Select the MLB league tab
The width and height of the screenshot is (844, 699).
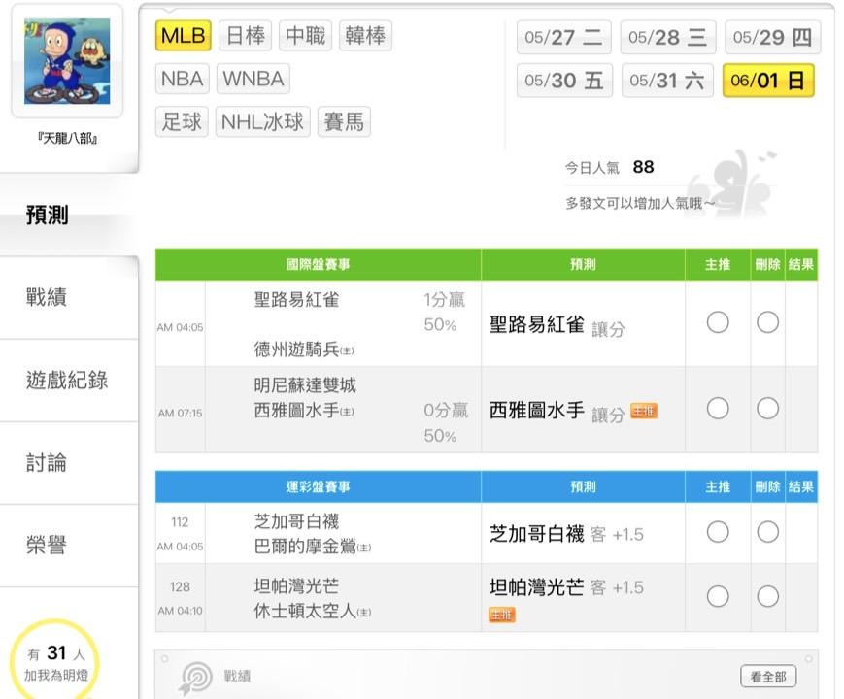[183, 36]
